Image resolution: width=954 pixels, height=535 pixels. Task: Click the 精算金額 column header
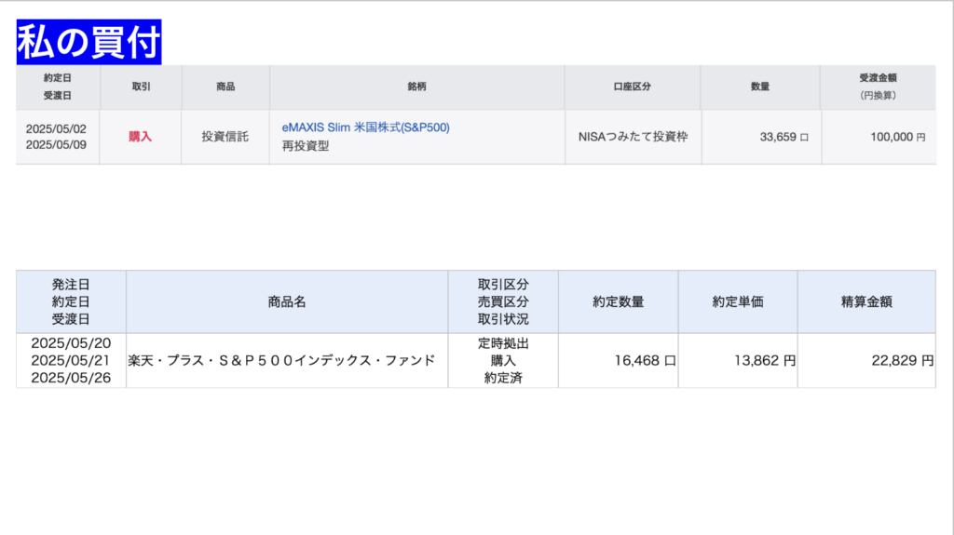[x=866, y=301]
